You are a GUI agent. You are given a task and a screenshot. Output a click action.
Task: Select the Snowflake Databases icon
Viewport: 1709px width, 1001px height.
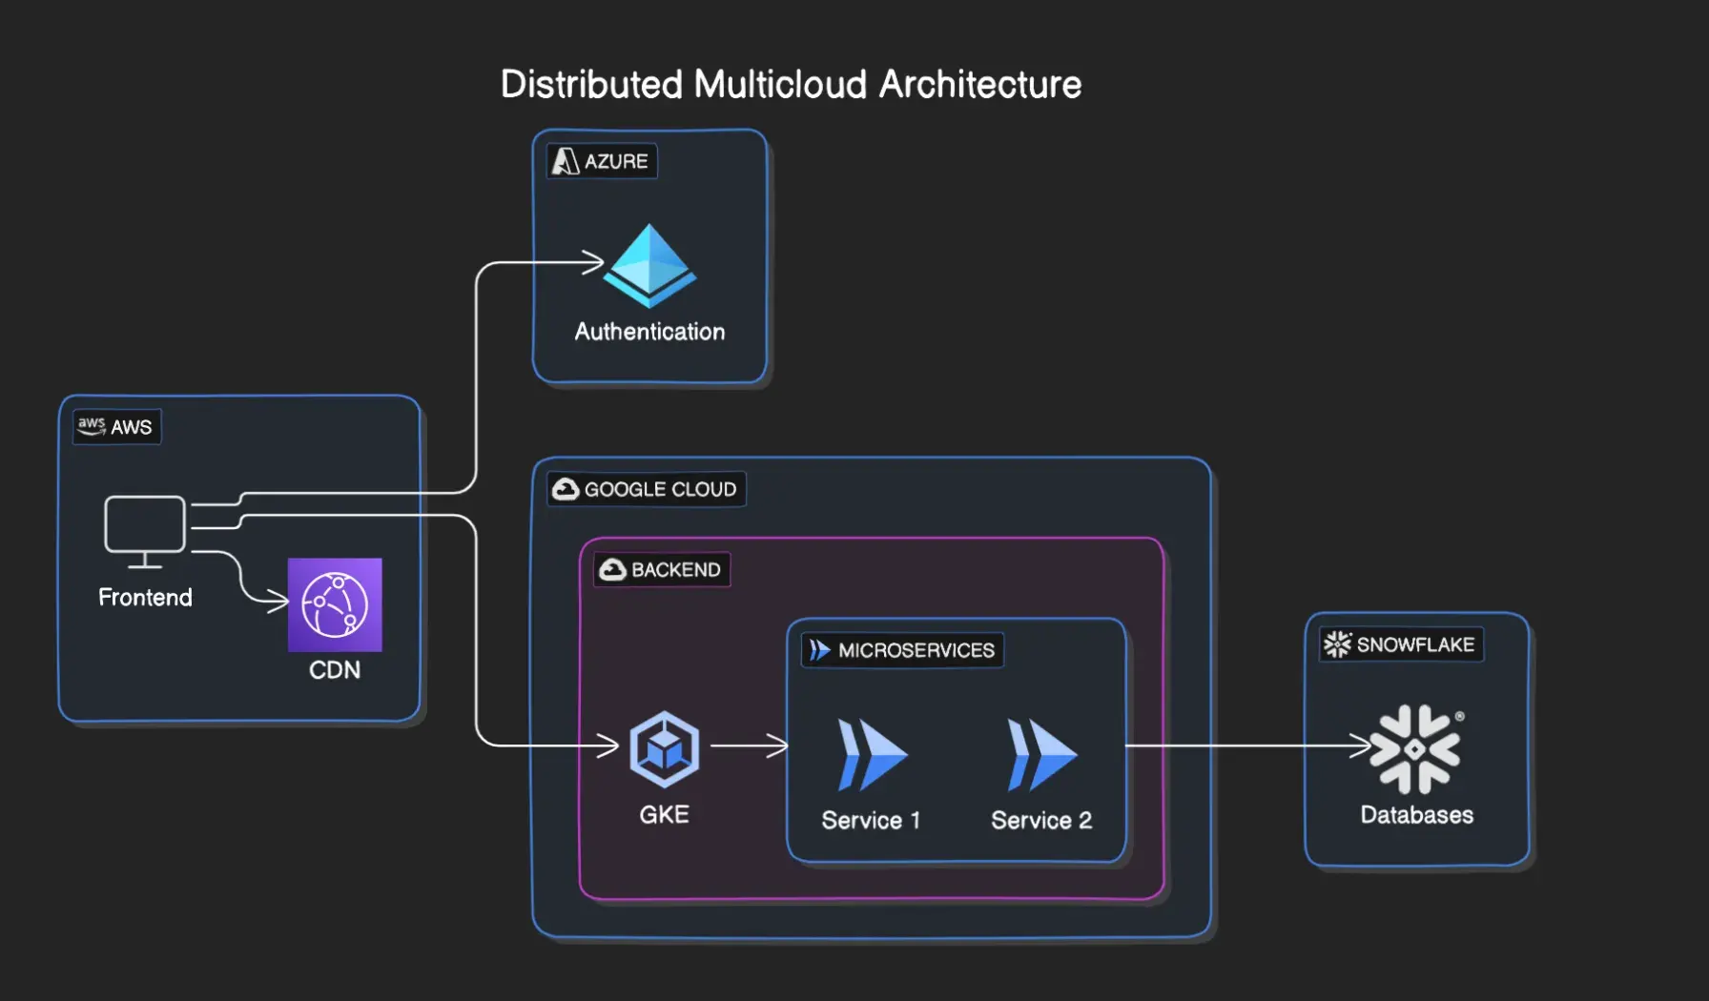coord(1416,749)
